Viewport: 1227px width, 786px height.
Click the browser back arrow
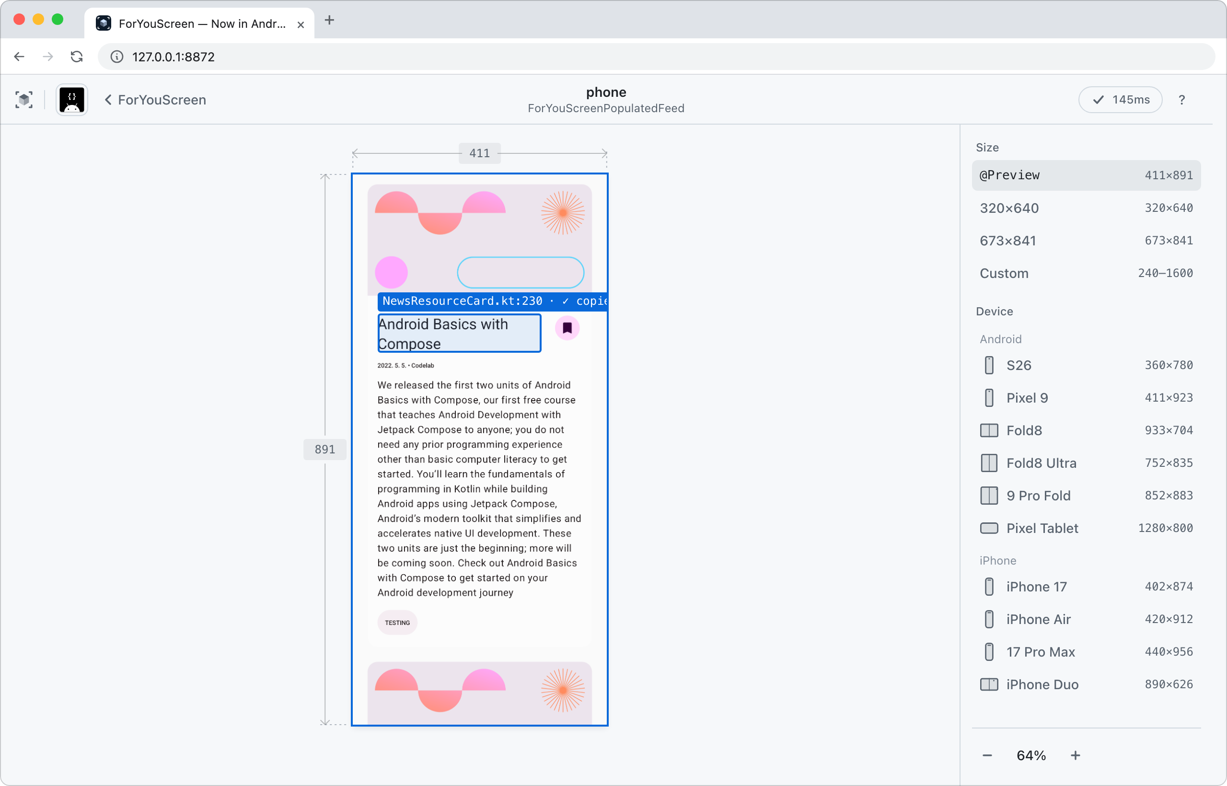[19, 57]
